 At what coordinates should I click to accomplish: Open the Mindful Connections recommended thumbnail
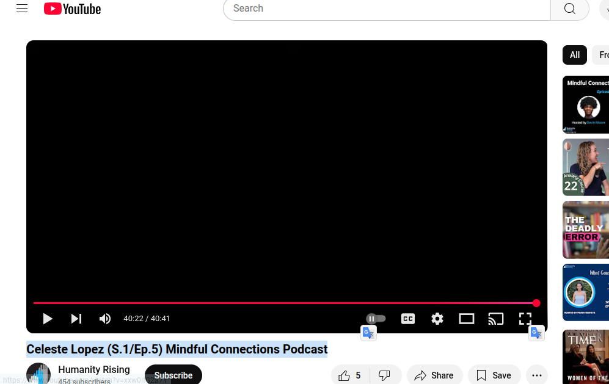pos(586,104)
